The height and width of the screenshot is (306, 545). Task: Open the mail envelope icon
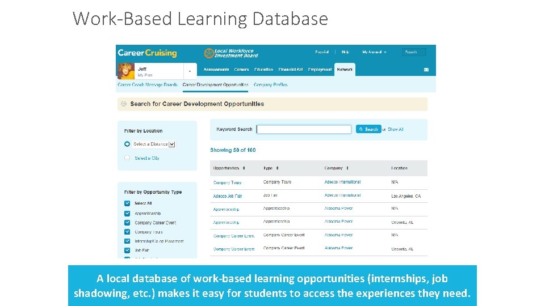click(x=426, y=70)
